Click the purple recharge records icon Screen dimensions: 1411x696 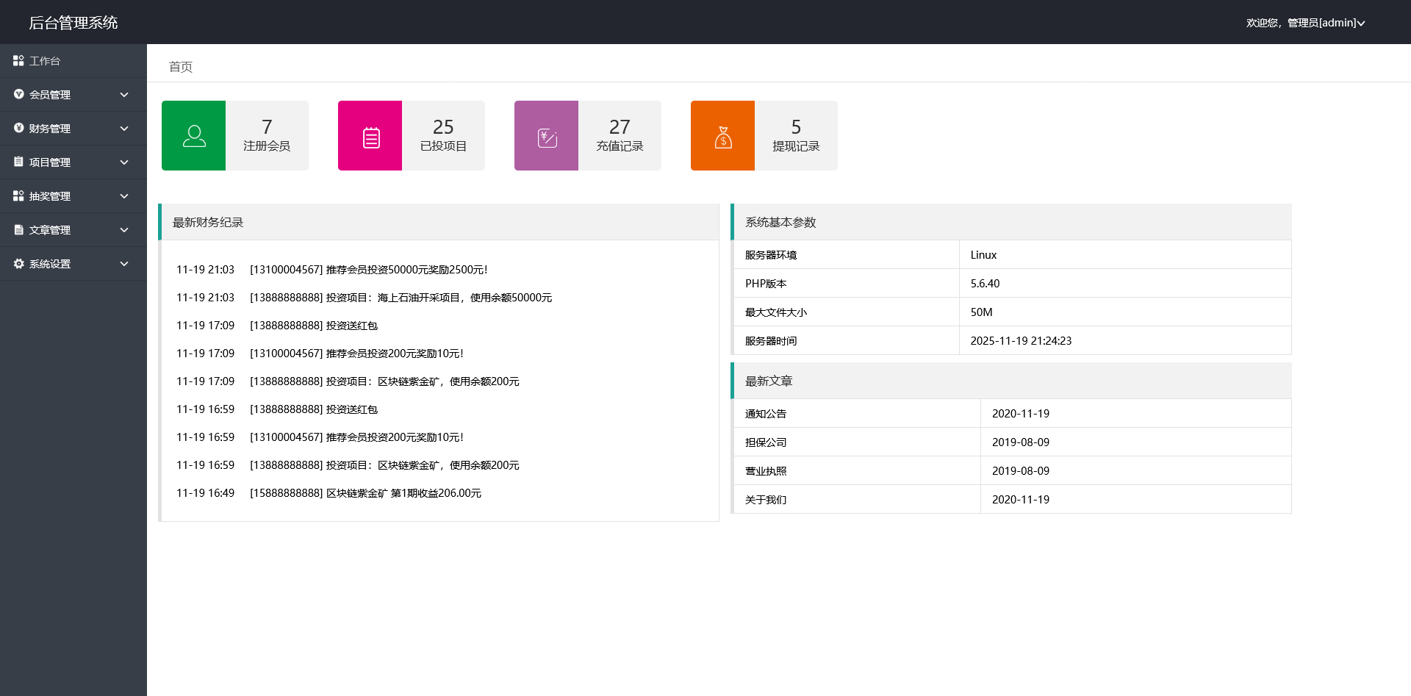[x=547, y=137]
